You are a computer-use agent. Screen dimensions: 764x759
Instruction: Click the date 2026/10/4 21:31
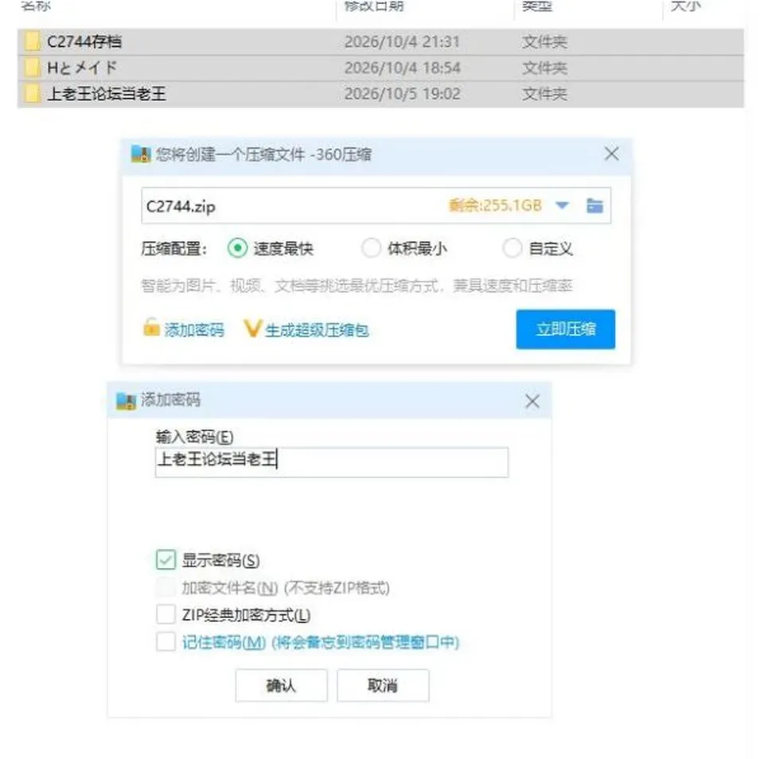pos(402,42)
